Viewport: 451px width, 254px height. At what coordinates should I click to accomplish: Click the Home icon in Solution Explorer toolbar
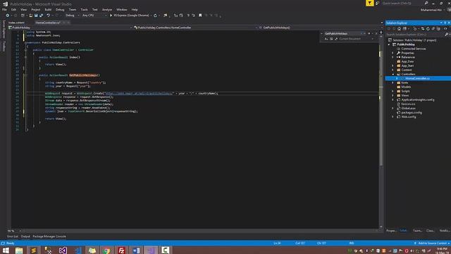(399, 29)
